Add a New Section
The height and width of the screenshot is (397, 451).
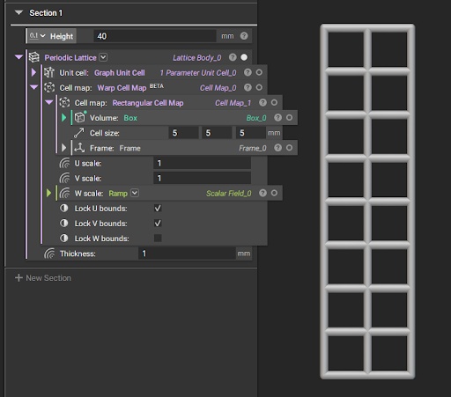pos(43,277)
